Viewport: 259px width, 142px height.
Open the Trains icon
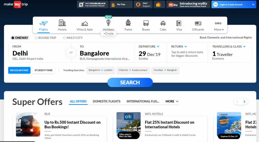pyautogui.click(x=128, y=23)
